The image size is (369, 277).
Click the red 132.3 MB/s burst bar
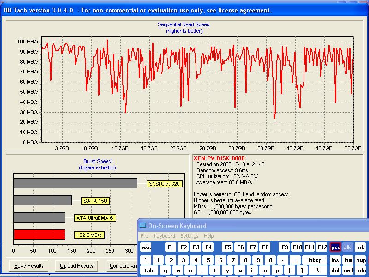(39, 235)
